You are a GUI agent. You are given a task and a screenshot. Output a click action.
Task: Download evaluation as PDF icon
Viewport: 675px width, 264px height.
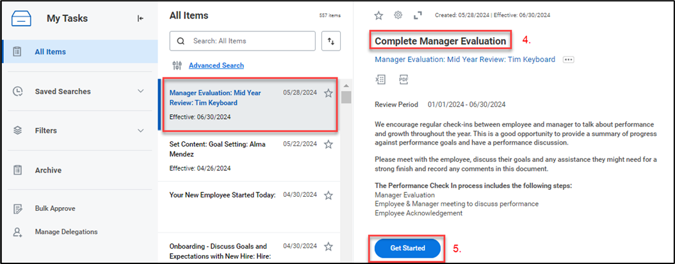click(403, 79)
